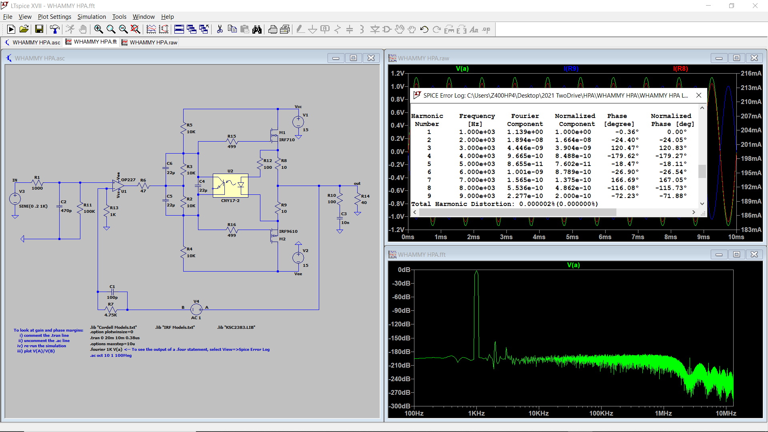Click the Pick Visible Traces icon
The width and height of the screenshot is (768, 432).
coord(151,29)
